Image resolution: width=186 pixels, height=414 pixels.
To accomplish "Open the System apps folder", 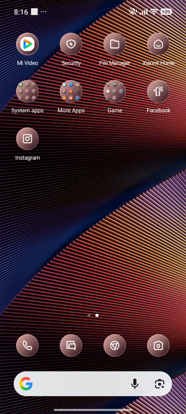I will tap(28, 91).
